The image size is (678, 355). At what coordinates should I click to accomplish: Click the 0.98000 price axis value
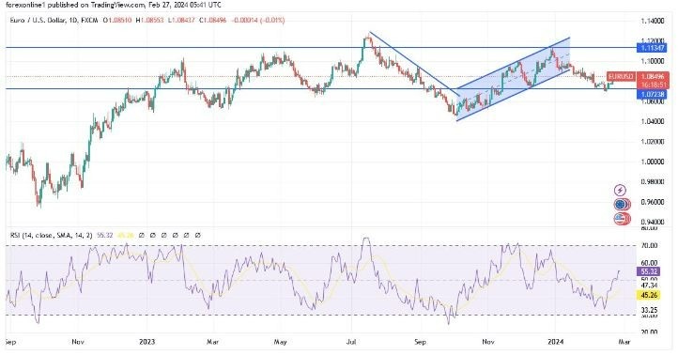(652, 182)
